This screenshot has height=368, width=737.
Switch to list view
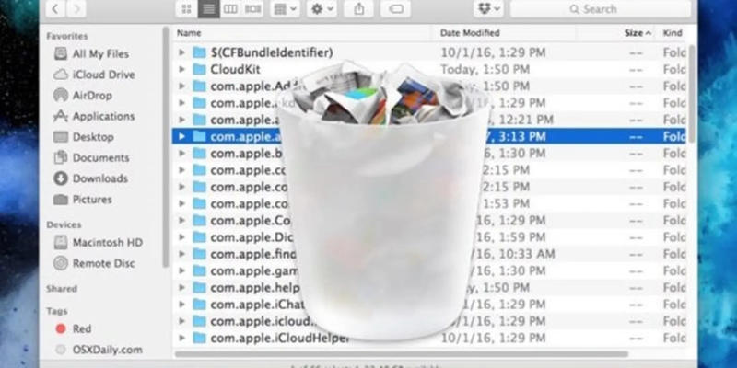click(x=209, y=9)
